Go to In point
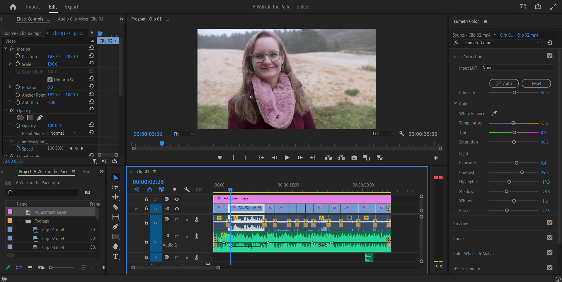This screenshot has width=562, height=282. (x=262, y=158)
